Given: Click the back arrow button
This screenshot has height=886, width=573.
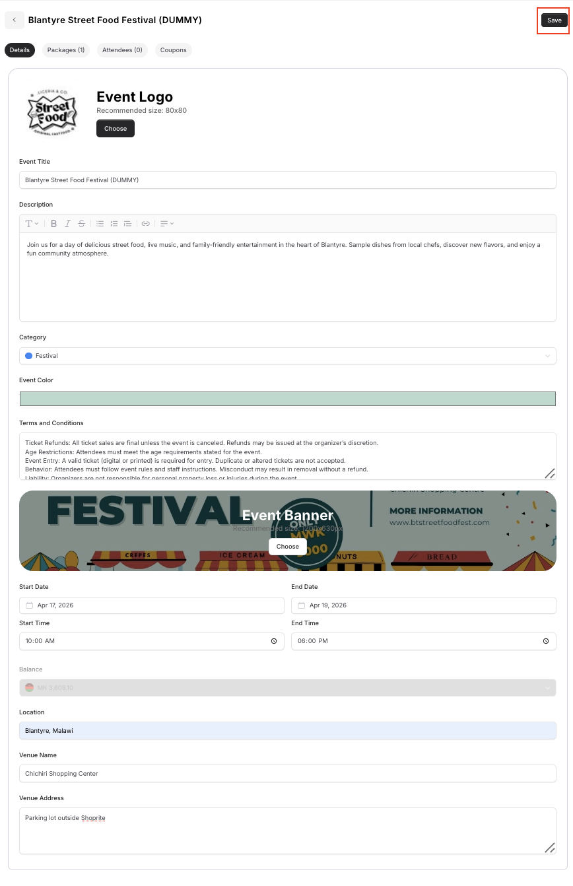Looking at the screenshot, I should coord(15,20).
